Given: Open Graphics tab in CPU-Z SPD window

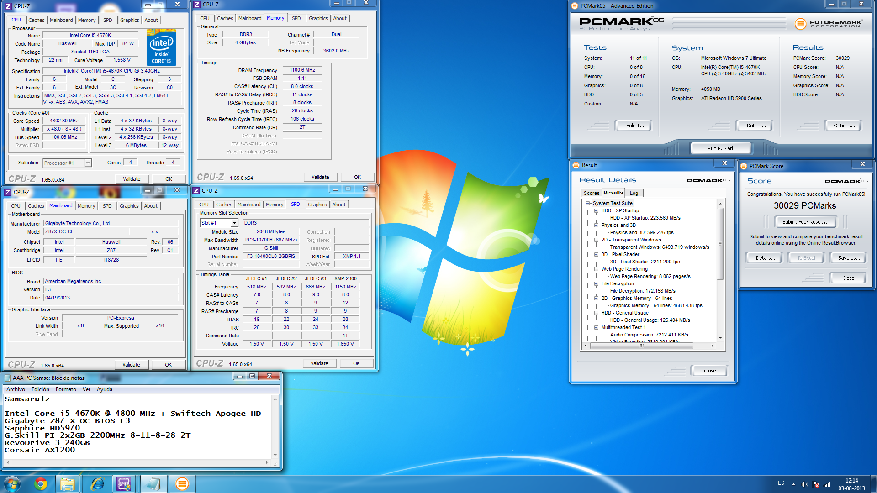Looking at the screenshot, I should tap(317, 205).
